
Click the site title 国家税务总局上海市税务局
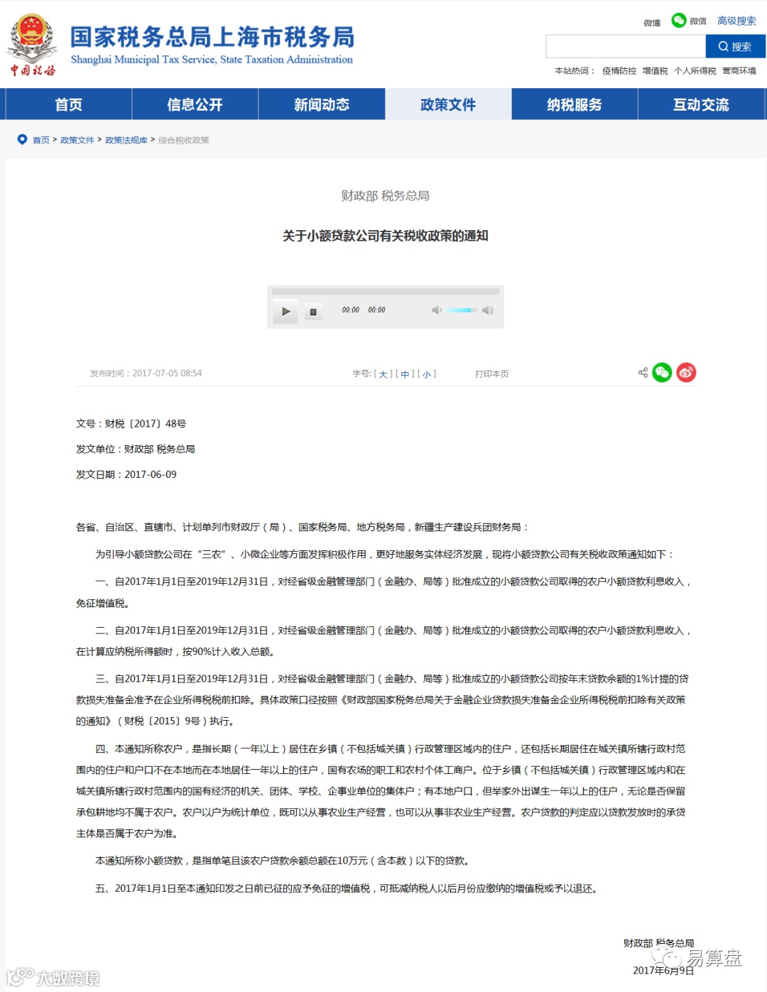[212, 37]
